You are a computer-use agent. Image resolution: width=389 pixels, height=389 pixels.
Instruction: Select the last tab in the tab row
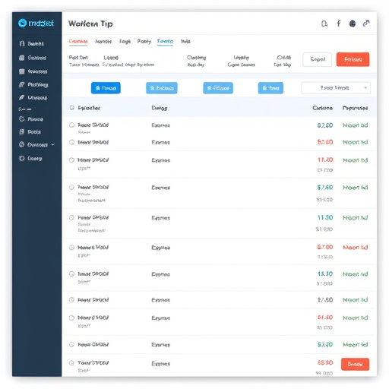(185, 41)
